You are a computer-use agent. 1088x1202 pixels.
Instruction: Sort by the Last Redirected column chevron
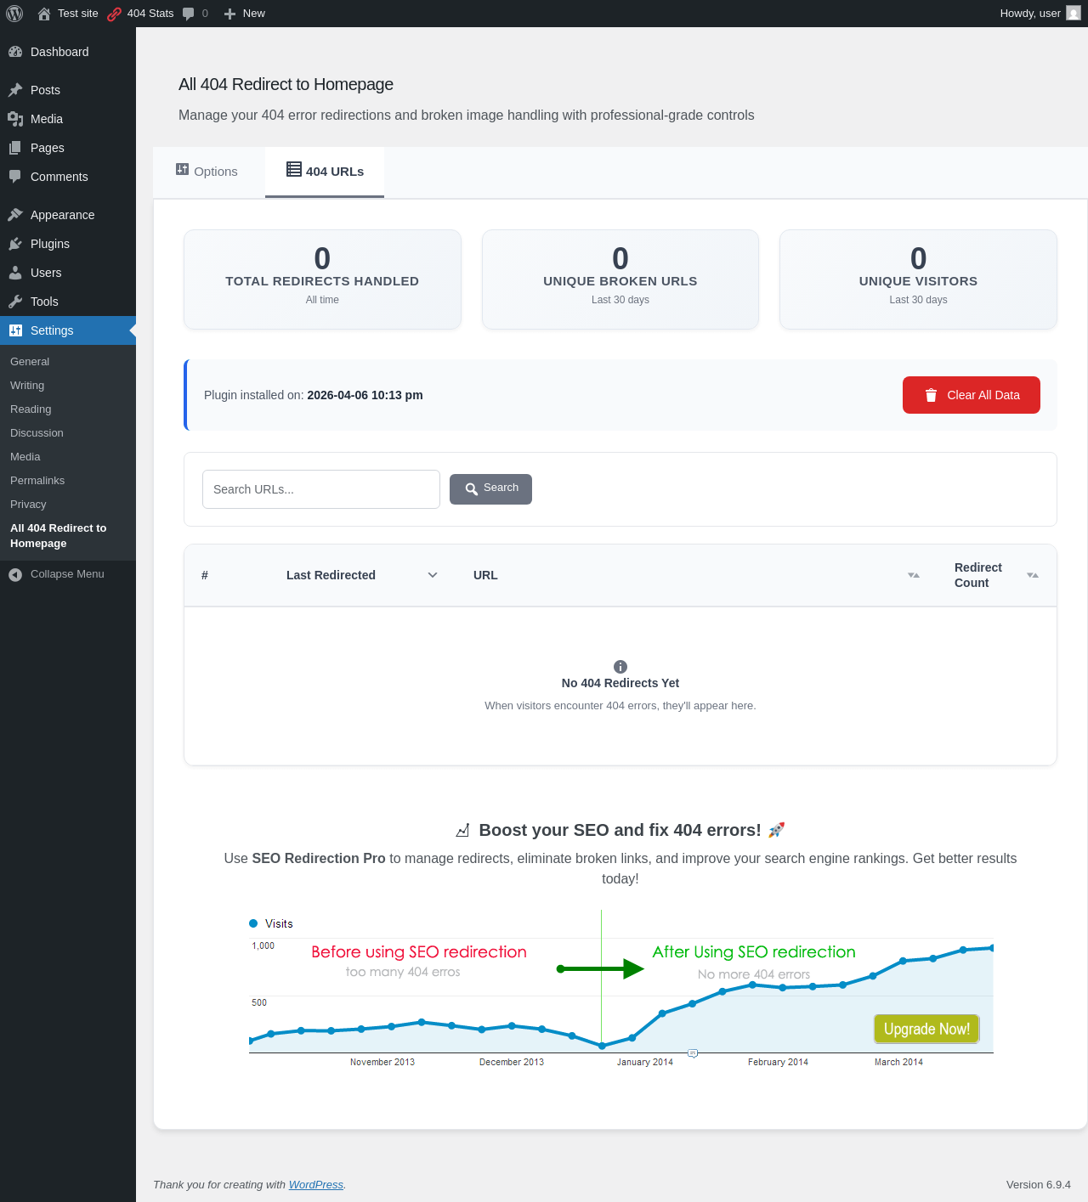(433, 575)
